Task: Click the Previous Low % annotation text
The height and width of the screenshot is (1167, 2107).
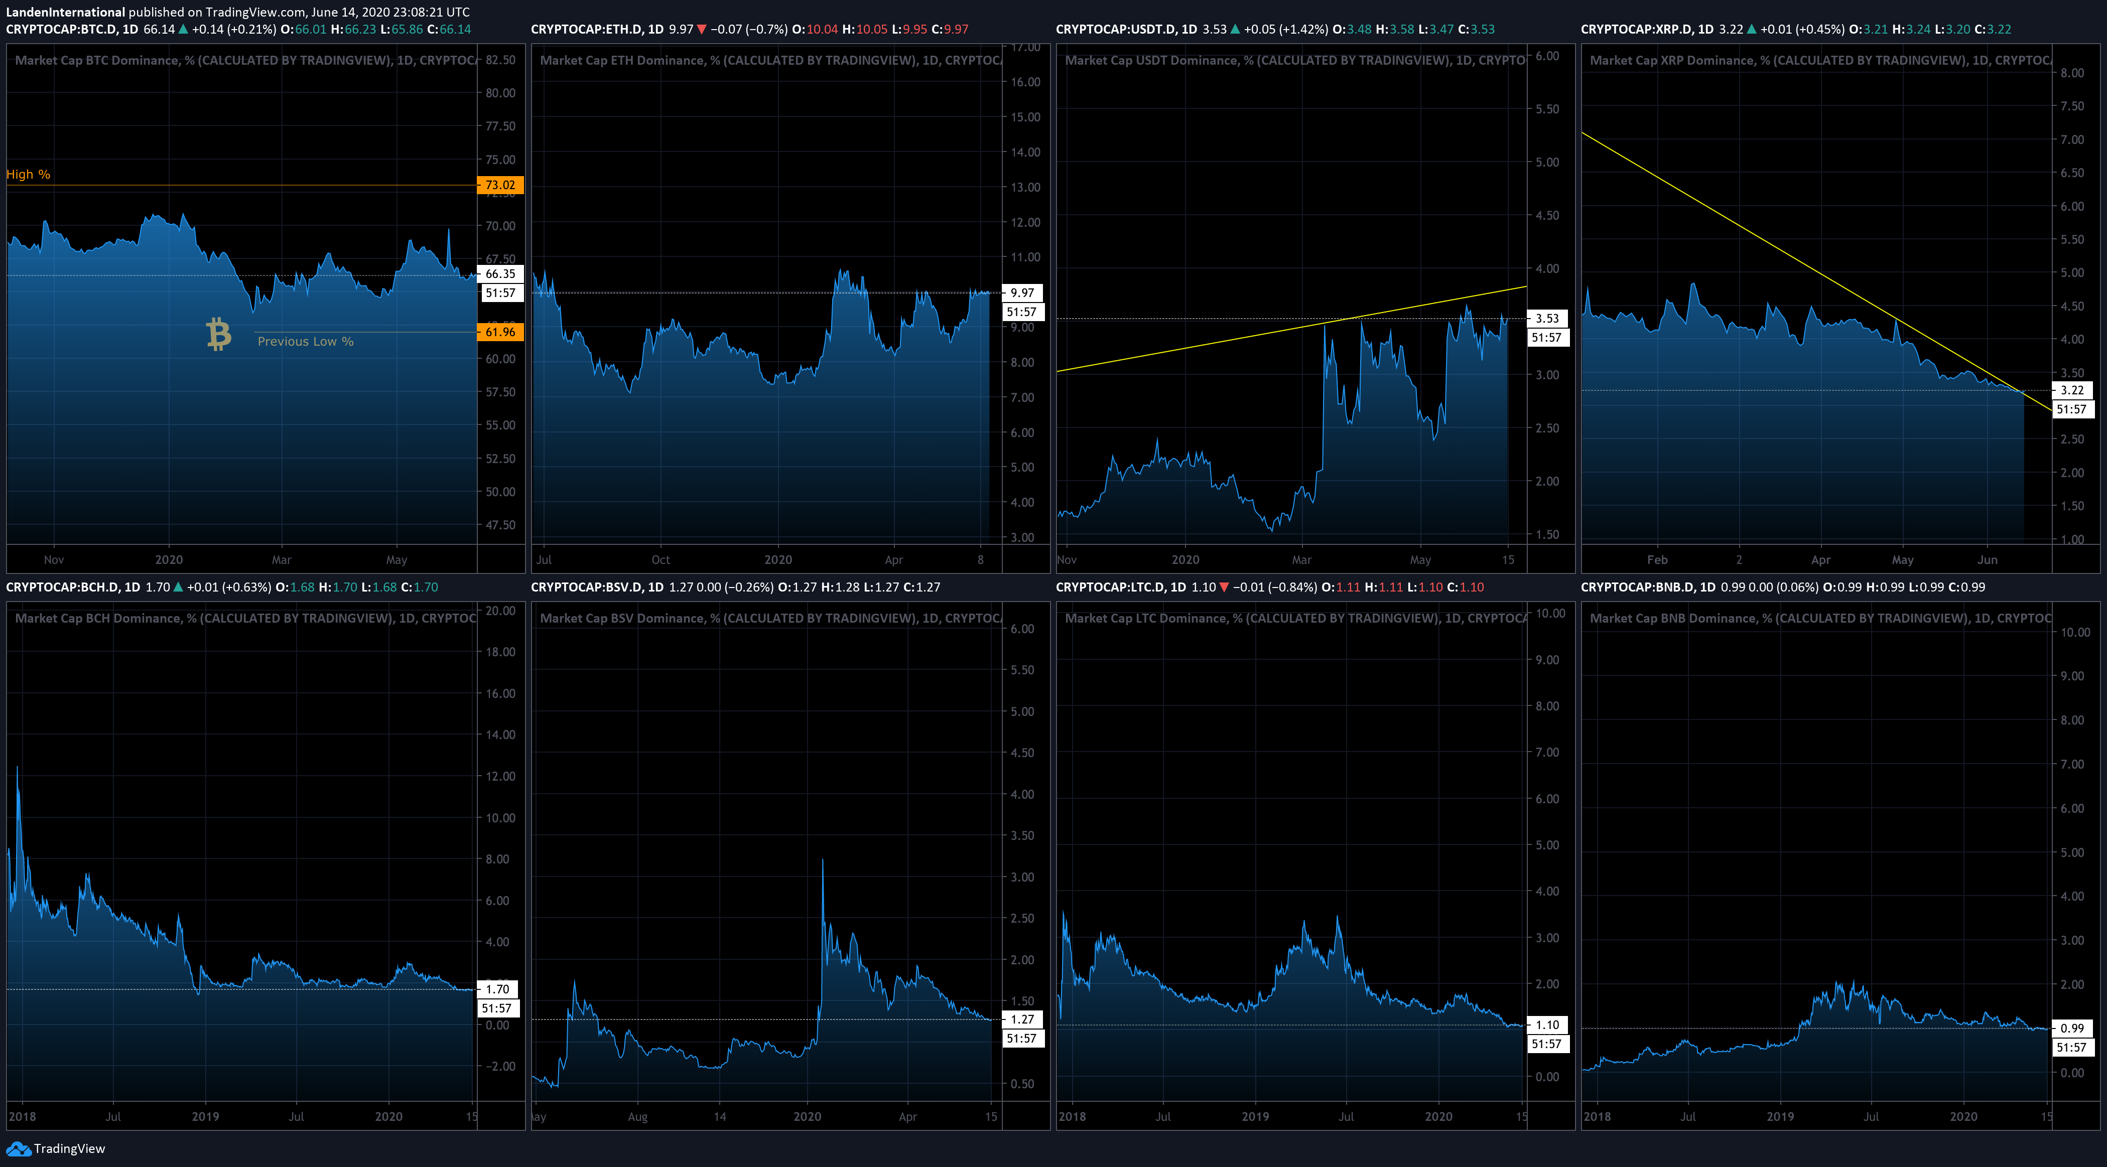Action: point(306,342)
